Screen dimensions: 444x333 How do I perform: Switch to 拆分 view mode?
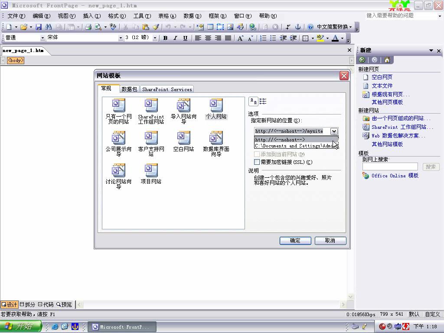27,304
